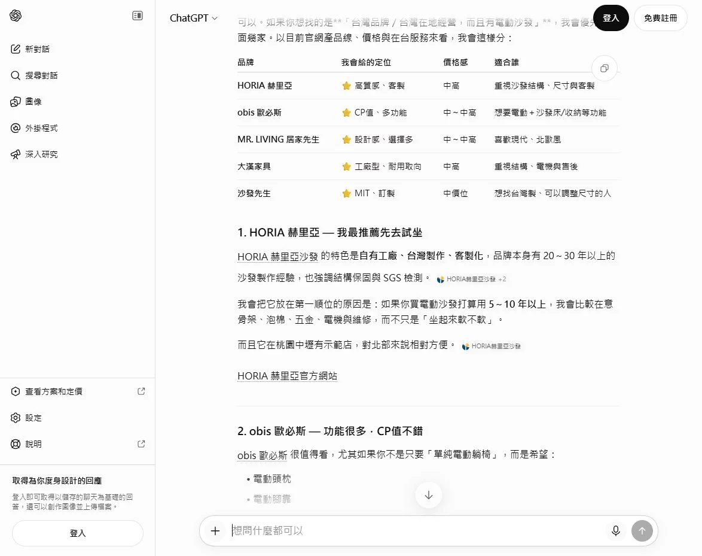Jump to bottom with the down-arrow button
Viewport: 702px width, 556px height.
point(429,495)
